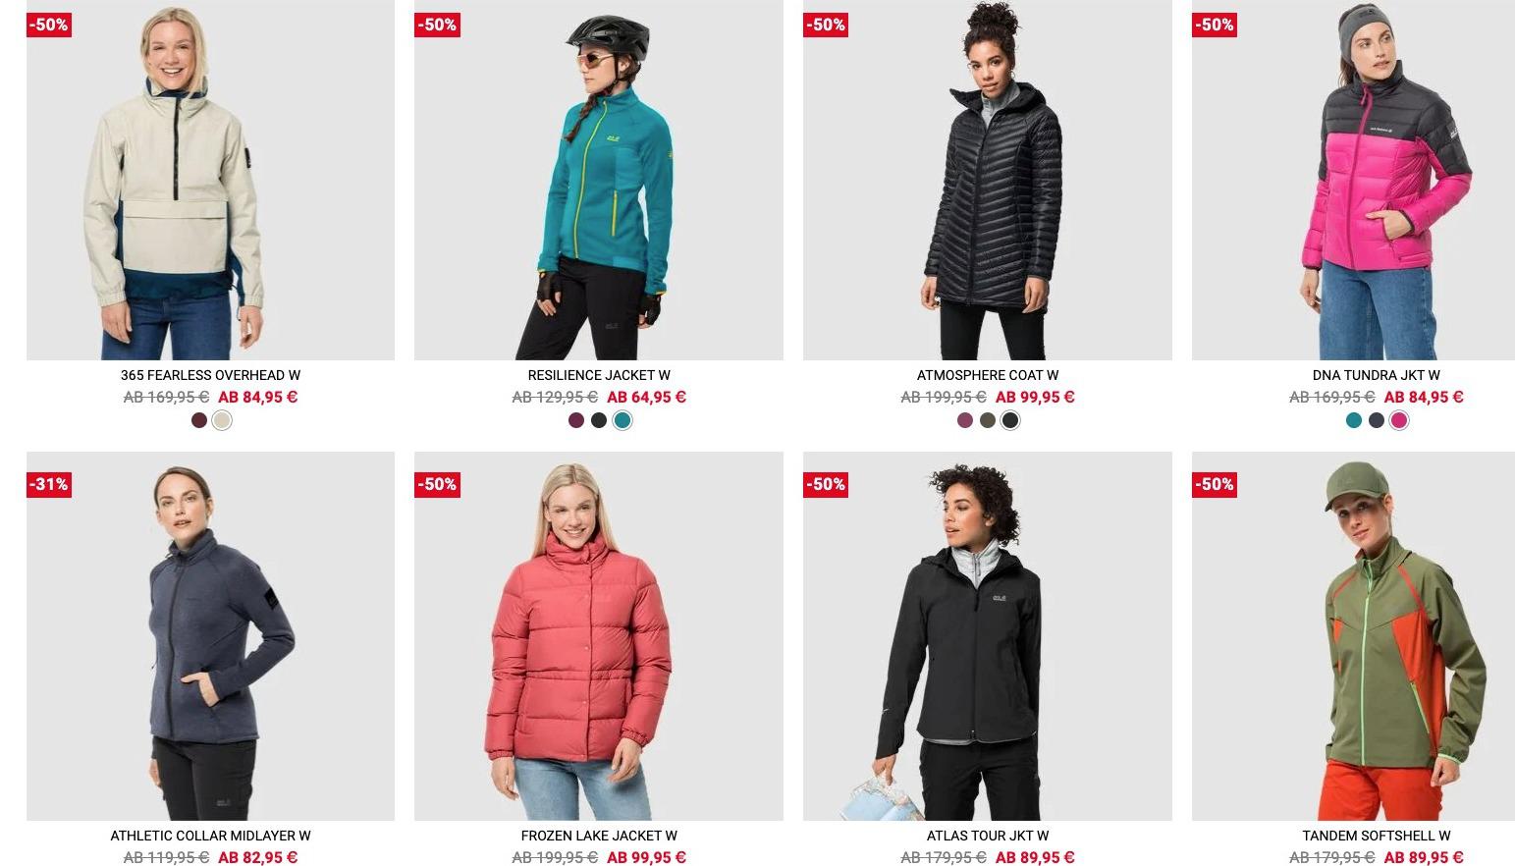Click the AB 64,95 € sale price
The width and height of the screenshot is (1515, 866).
646,397
